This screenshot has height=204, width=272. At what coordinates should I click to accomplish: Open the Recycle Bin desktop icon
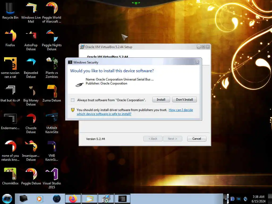click(x=10, y=10)
